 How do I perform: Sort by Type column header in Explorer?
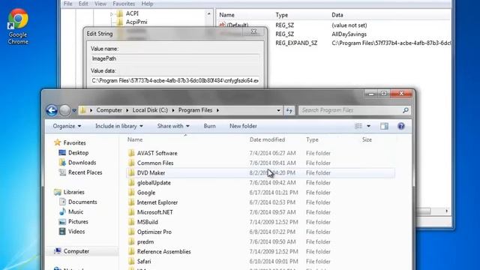pos(312,139)
